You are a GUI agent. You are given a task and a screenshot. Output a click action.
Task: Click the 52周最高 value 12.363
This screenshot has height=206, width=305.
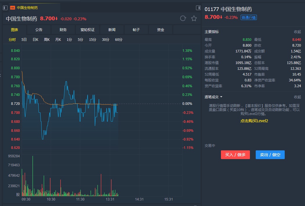point(296,69)
